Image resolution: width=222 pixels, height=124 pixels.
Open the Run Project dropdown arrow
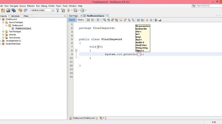coord(72,10)
